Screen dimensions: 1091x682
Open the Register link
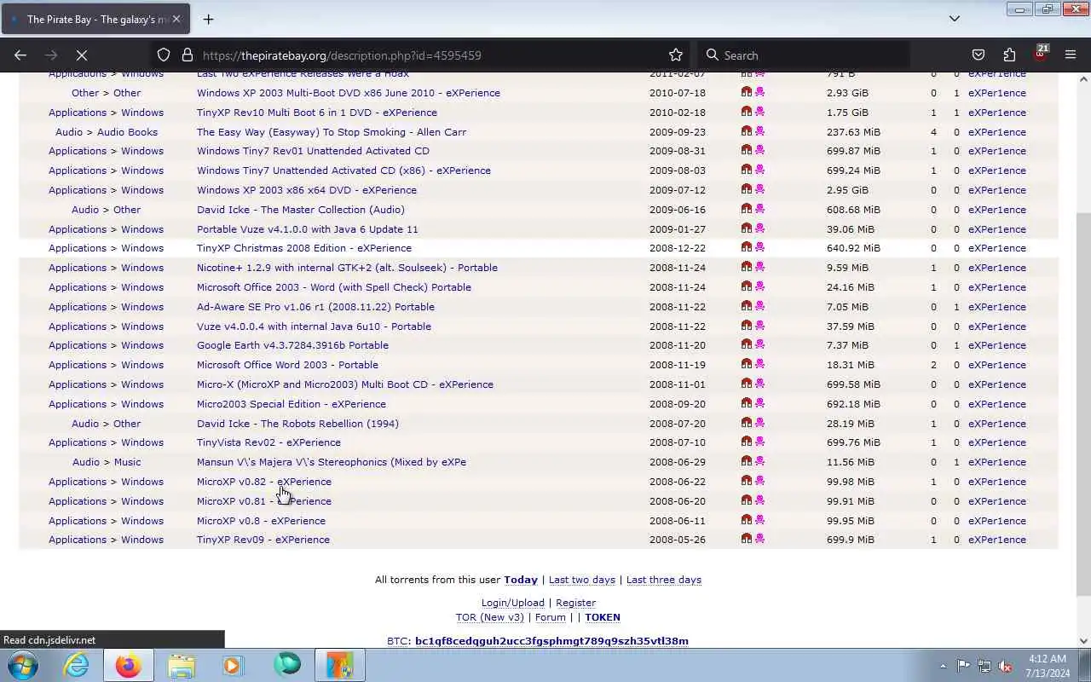(575, 603)
